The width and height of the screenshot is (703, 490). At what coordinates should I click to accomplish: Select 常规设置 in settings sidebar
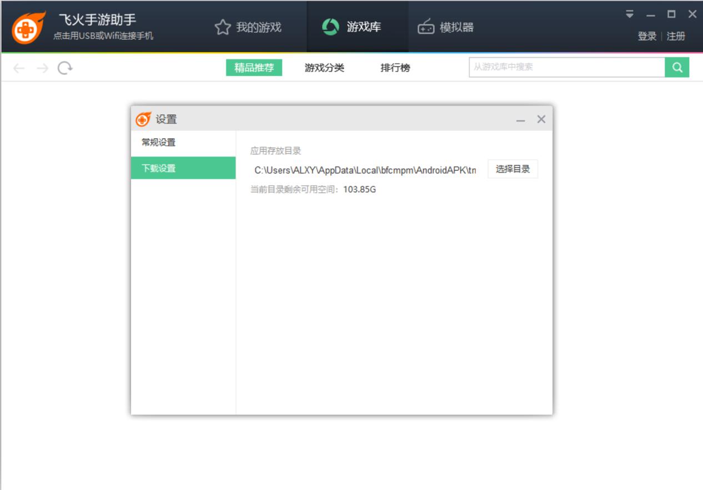(x=183, y=143)
